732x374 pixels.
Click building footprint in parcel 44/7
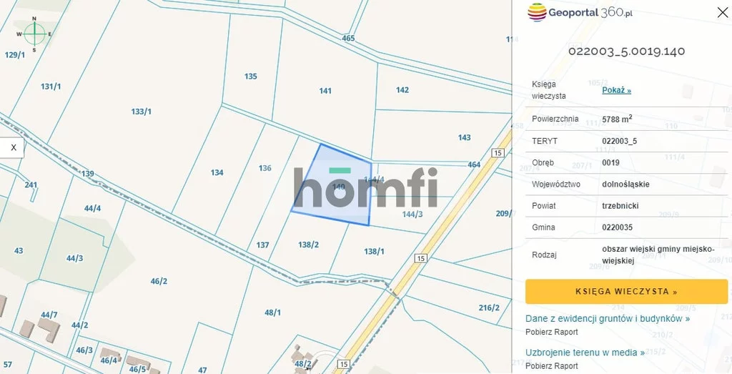pyautogui.click(x=48, y=328)
